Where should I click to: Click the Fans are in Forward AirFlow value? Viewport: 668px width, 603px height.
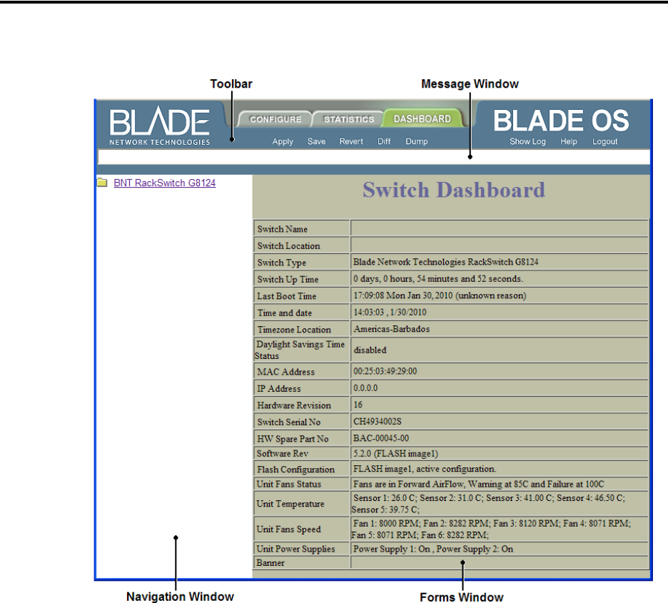[478, 485]
